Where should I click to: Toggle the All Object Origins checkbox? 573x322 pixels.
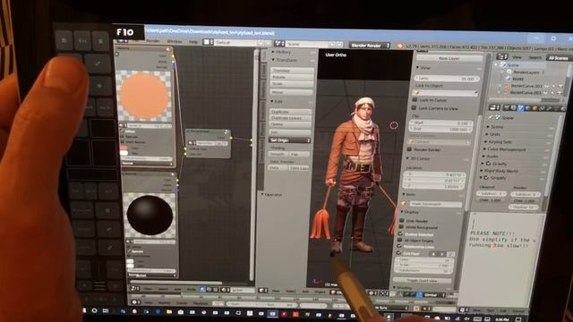400,241
